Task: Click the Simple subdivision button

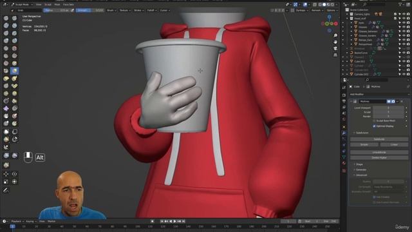Action: (364, 144)
